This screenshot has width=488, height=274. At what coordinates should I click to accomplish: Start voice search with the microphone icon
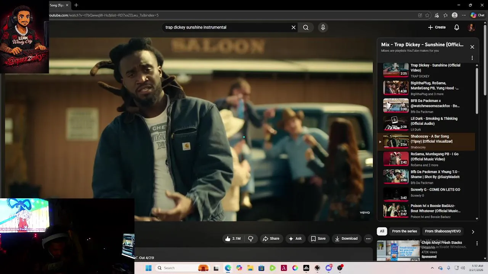click(323, 27)
